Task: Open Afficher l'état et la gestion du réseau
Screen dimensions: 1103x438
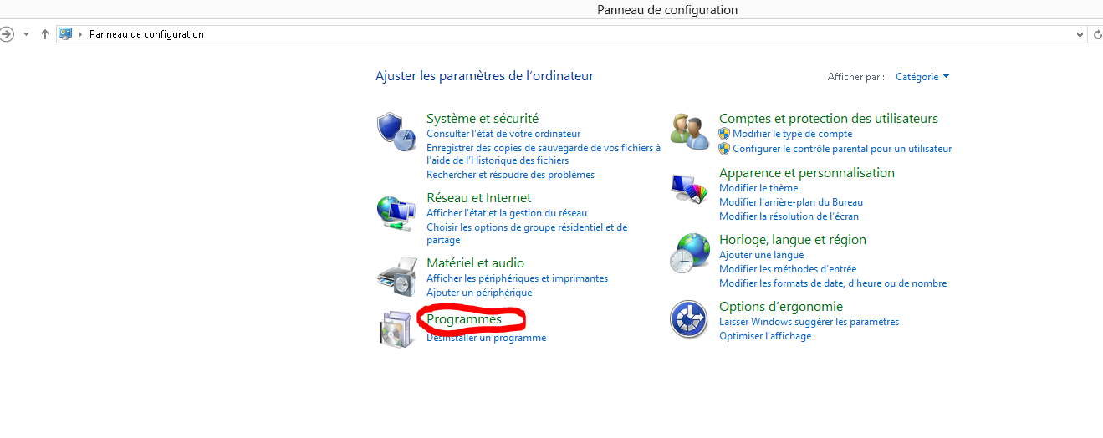Action: tap(507, 213)
